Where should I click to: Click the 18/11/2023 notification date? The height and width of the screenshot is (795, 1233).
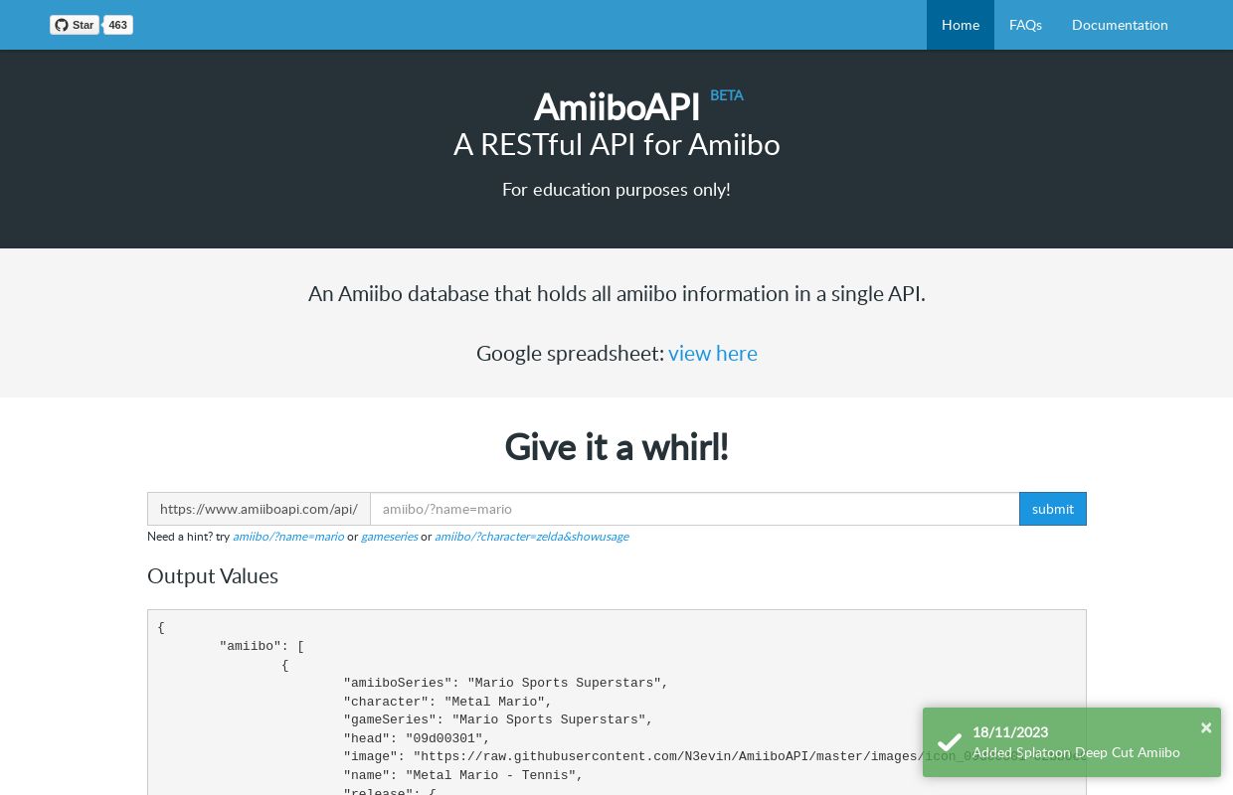(x=1010, y=732)
